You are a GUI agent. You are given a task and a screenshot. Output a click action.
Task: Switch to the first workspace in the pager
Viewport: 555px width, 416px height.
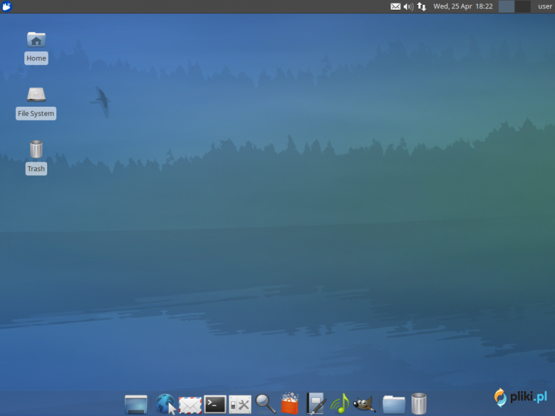pos(506,6)
